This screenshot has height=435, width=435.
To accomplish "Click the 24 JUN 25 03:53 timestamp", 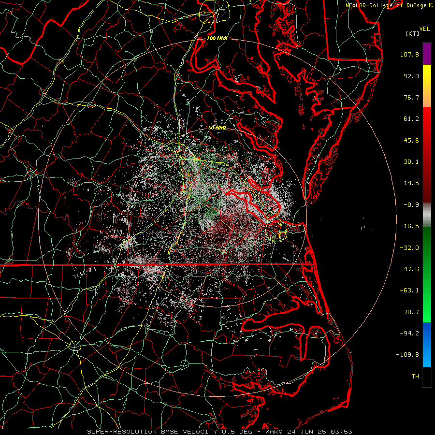I will (x=319, y=432).
